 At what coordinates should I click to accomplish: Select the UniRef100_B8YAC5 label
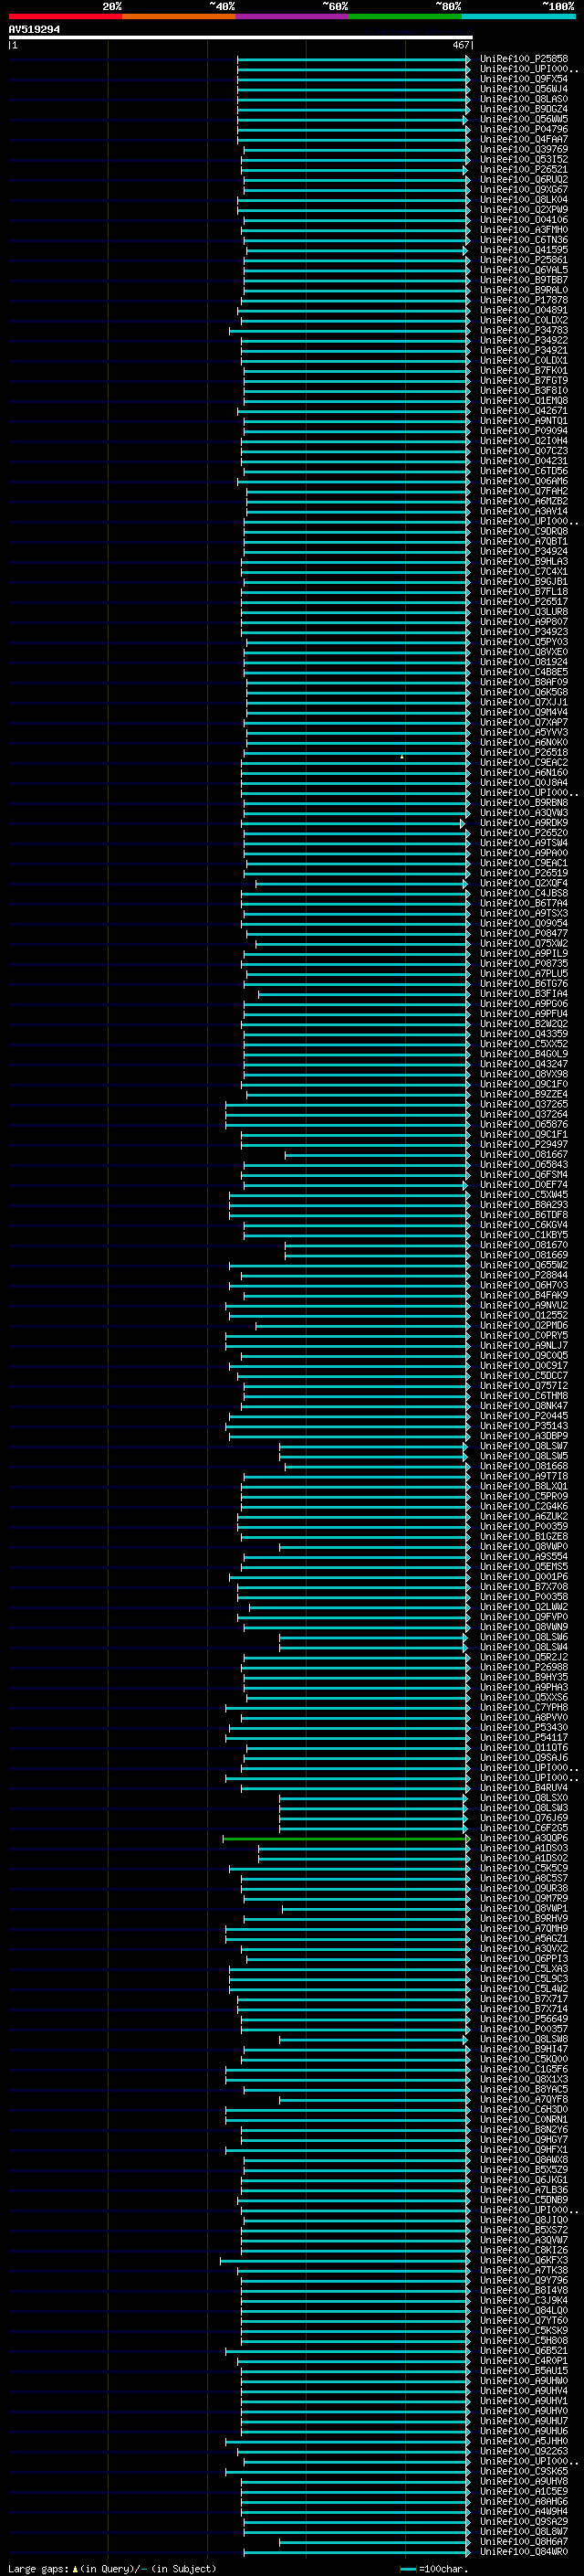pos(523,2089)
